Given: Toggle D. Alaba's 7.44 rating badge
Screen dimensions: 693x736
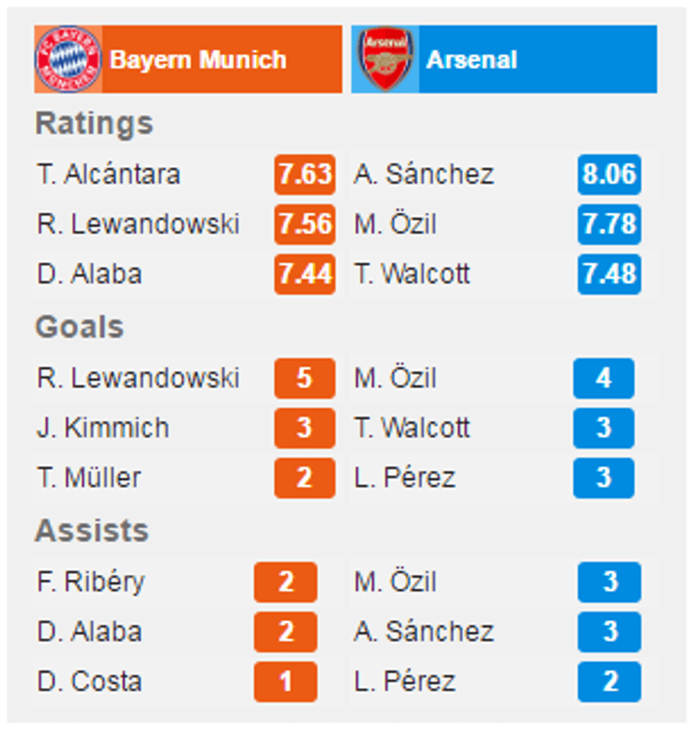Looking at the screenshot, I should pos(304,274).
